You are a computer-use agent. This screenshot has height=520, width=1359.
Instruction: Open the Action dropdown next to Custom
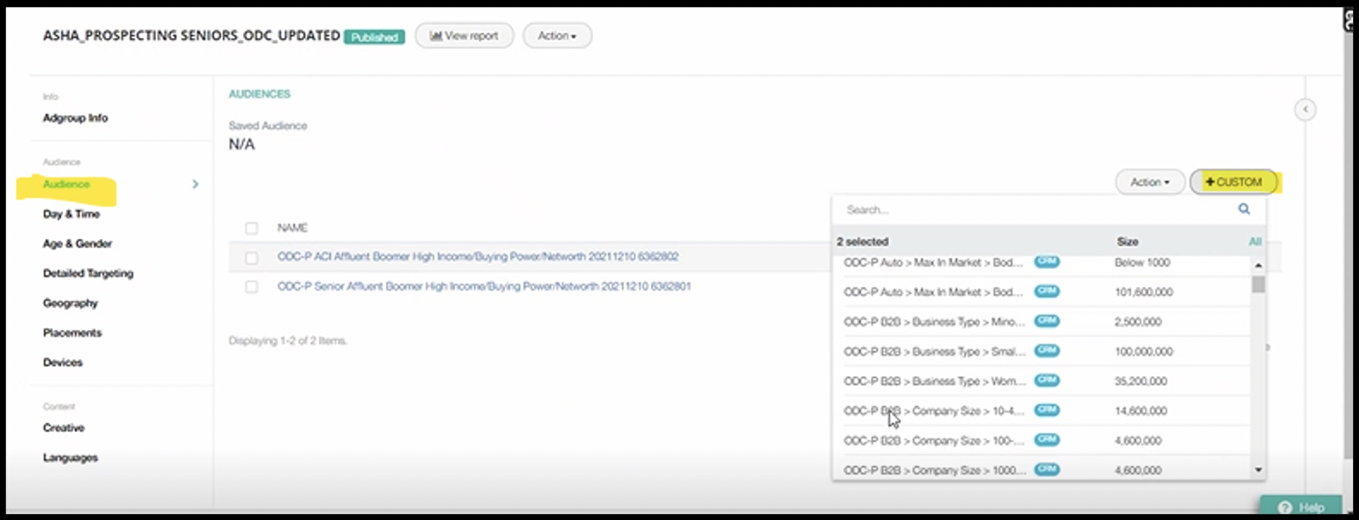point(1149,182)
